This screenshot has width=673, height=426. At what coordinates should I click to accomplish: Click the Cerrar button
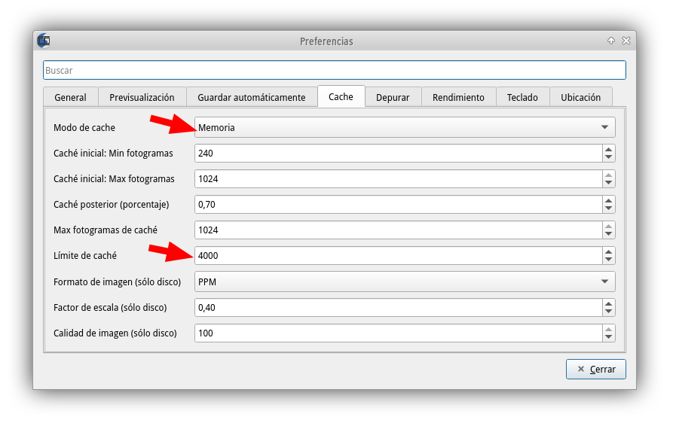click(595, 369)
